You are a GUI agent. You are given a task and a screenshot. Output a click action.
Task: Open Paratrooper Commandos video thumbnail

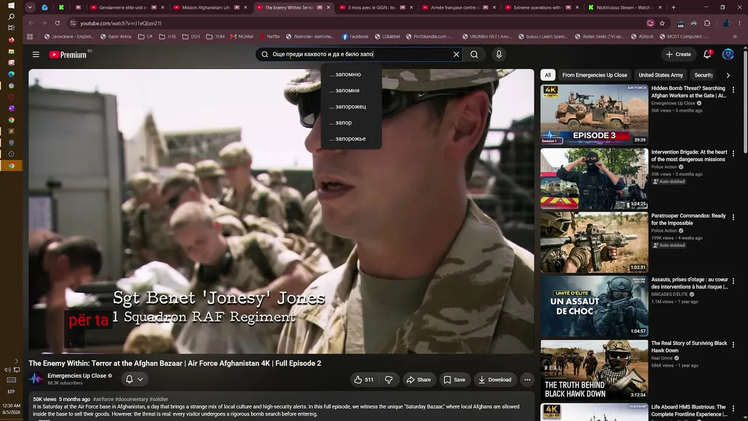click(594, 242)
